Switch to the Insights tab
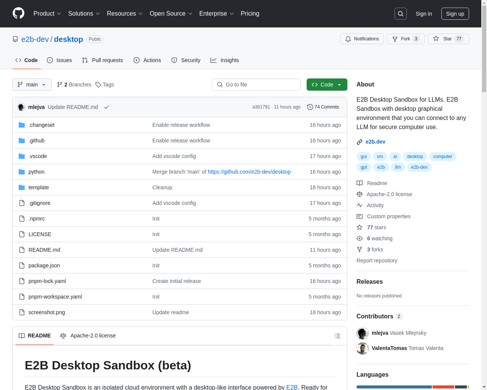 click(x=225, y=60)
